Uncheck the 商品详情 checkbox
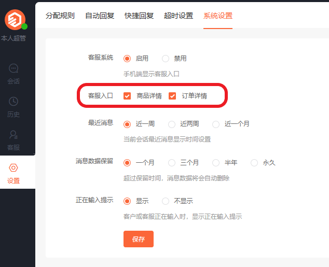 (x=127, y=96)
